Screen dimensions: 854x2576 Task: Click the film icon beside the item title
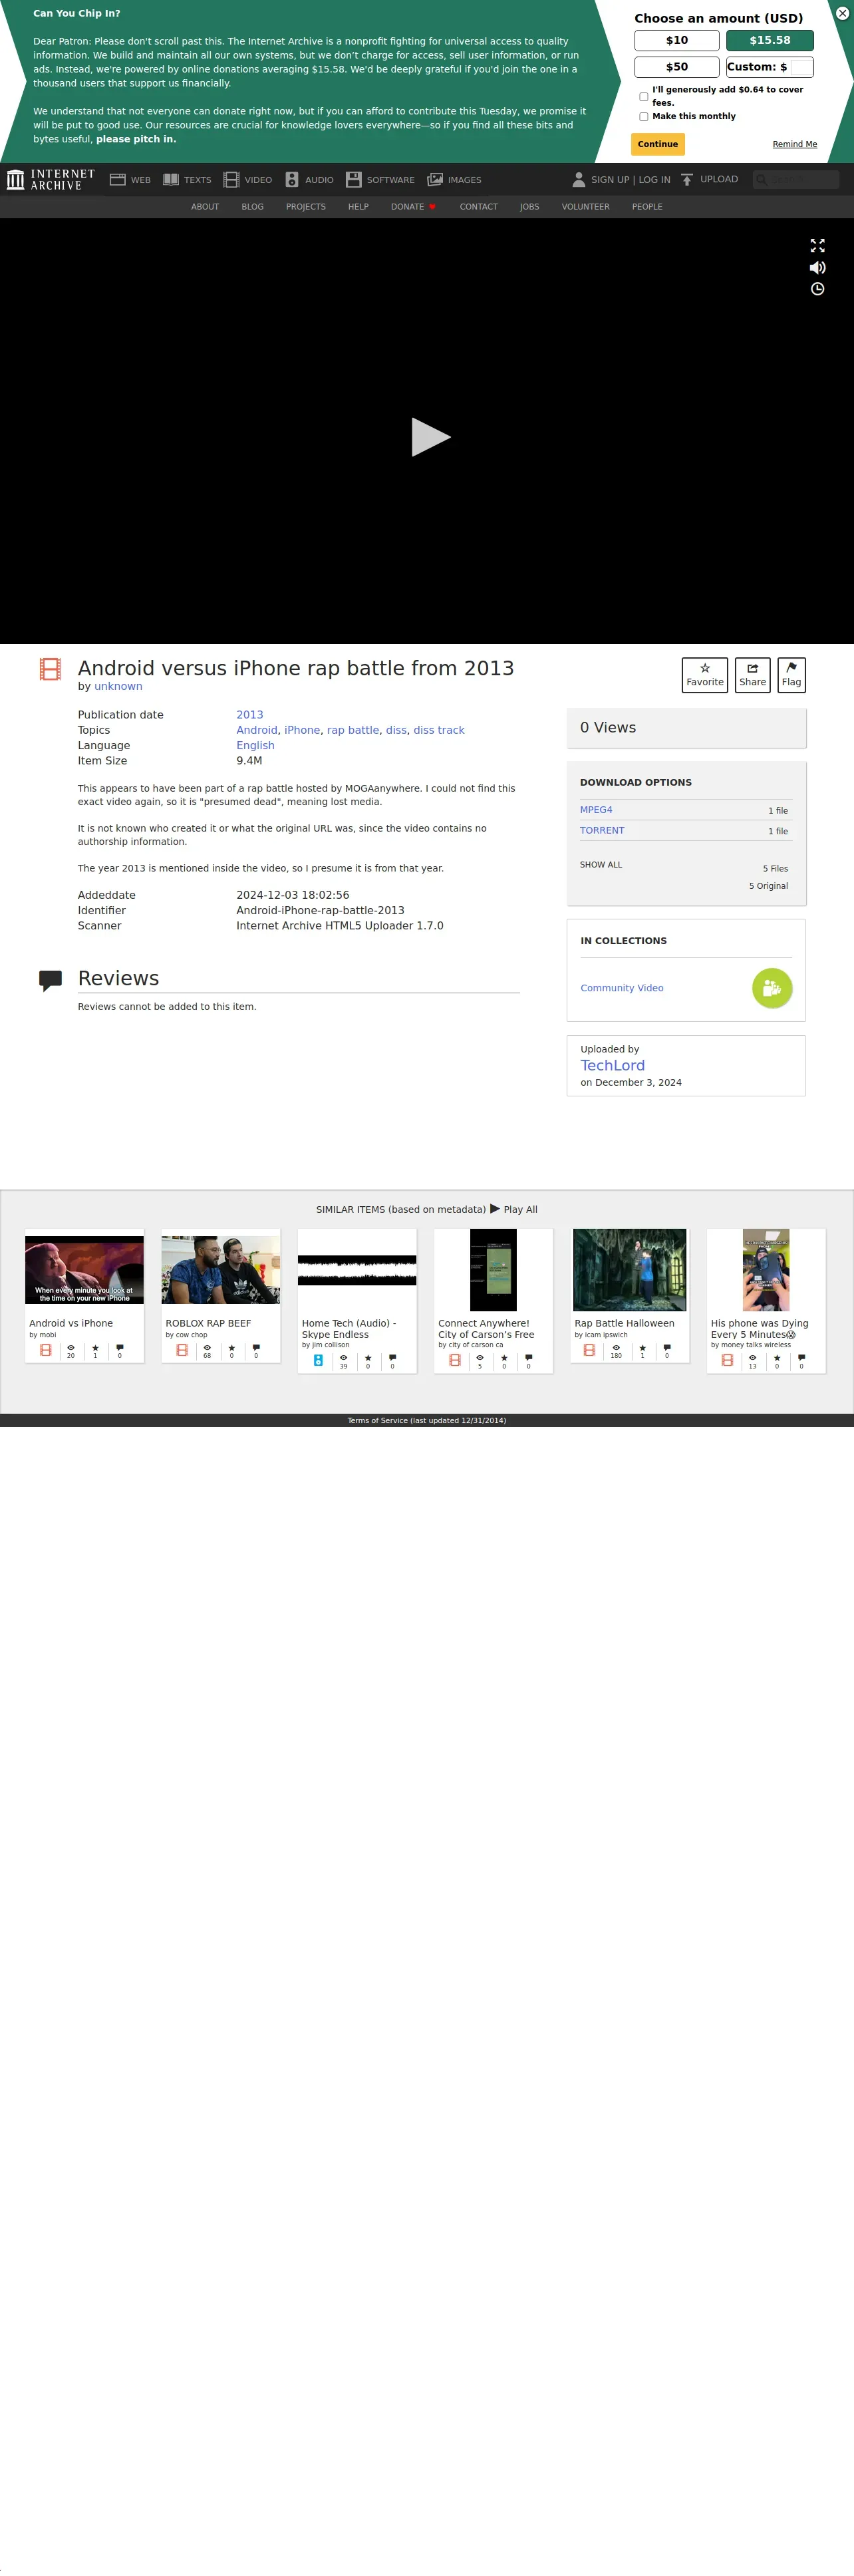pos(50,669)
